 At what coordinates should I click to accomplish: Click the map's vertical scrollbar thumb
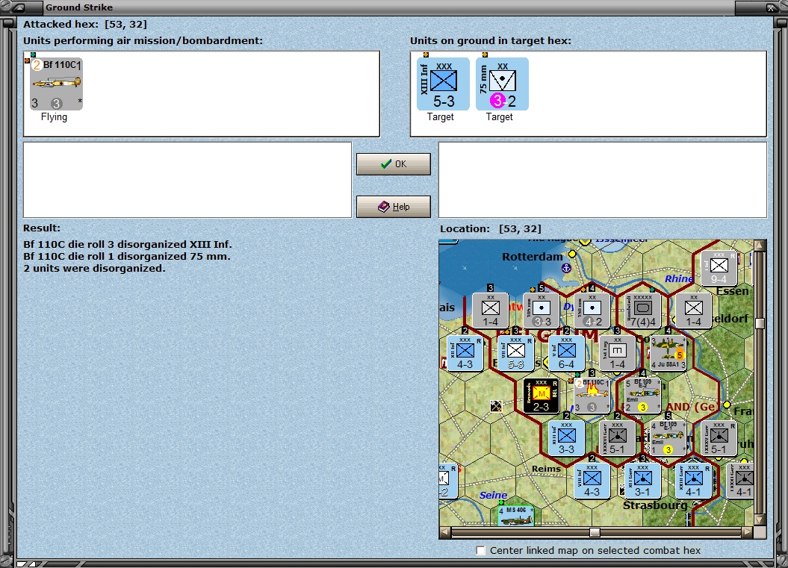[x=760, y=323]
